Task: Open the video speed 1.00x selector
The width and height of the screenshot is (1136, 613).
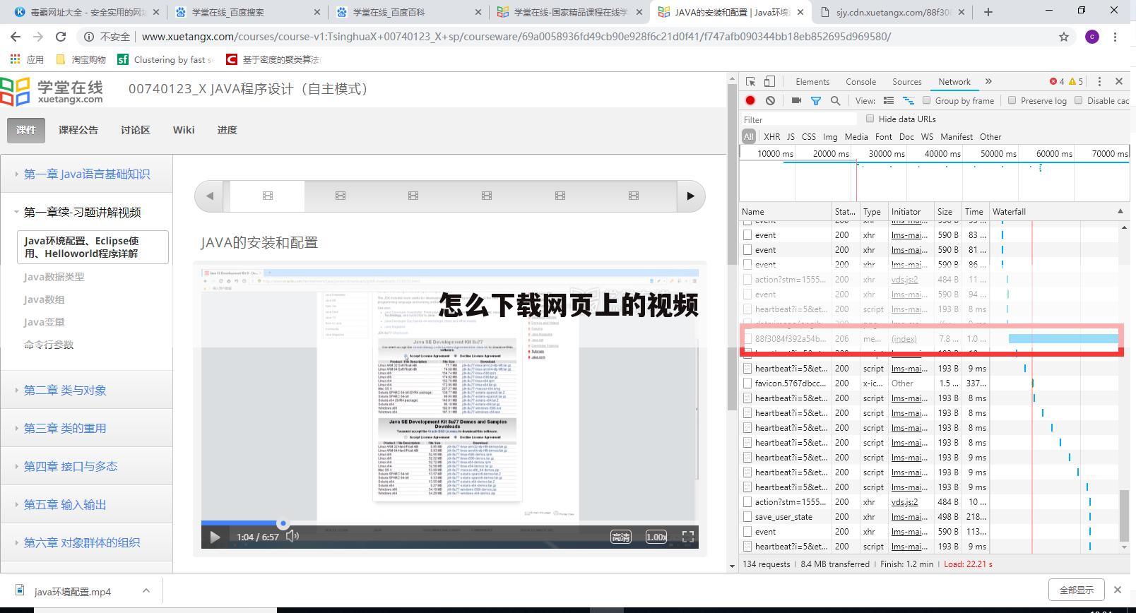Action: point(656,537)
